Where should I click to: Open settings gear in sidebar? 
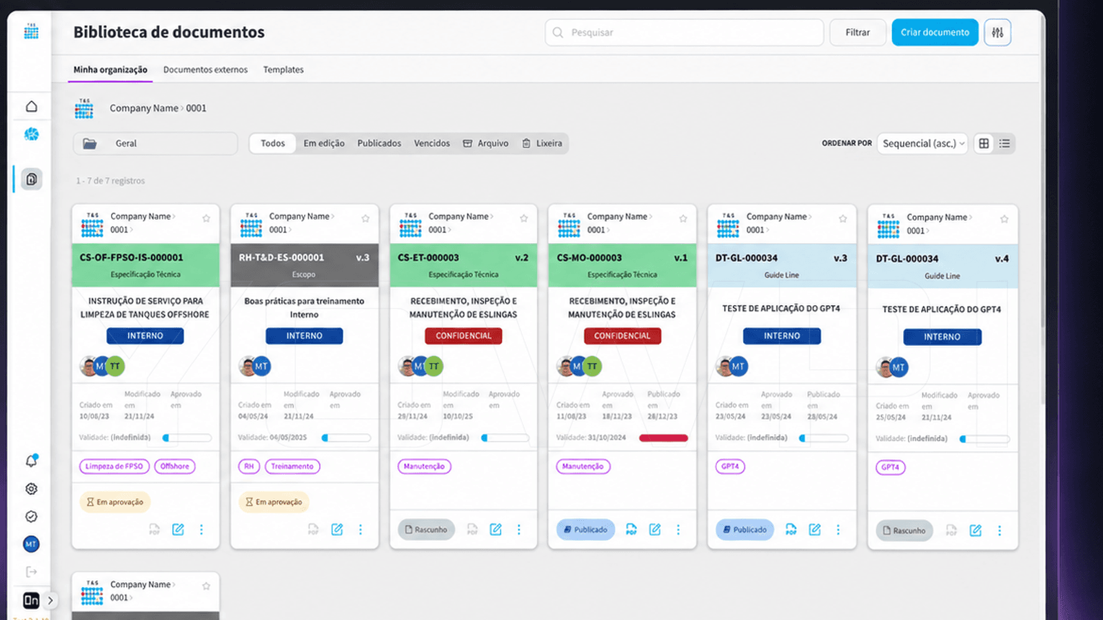tap(31, 488)
